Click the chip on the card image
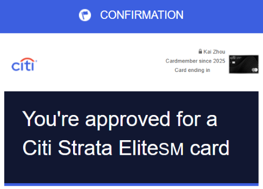263x189 pixels. (x=234, y=62)
